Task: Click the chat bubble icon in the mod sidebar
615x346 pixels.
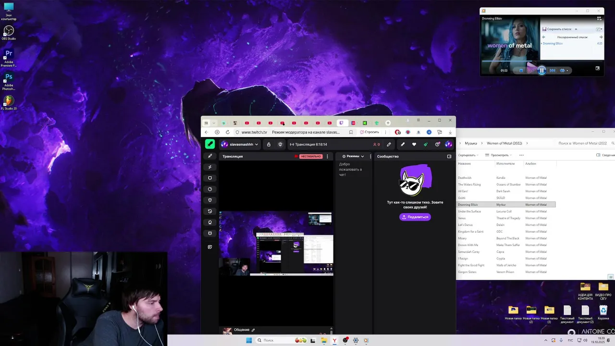Action: pos(210,178)
